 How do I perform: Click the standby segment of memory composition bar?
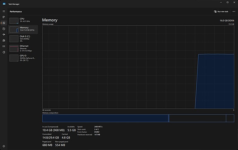tap(197, 118)
